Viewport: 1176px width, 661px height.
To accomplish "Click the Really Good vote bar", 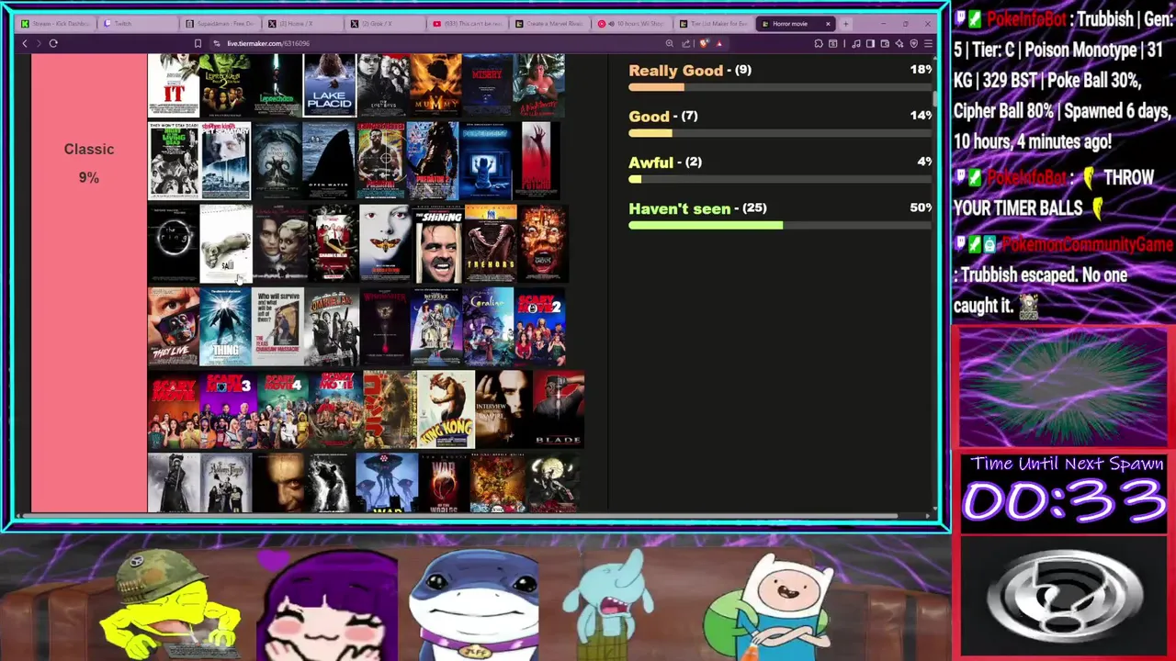I will pyautogui.click(x=780, y=87).
